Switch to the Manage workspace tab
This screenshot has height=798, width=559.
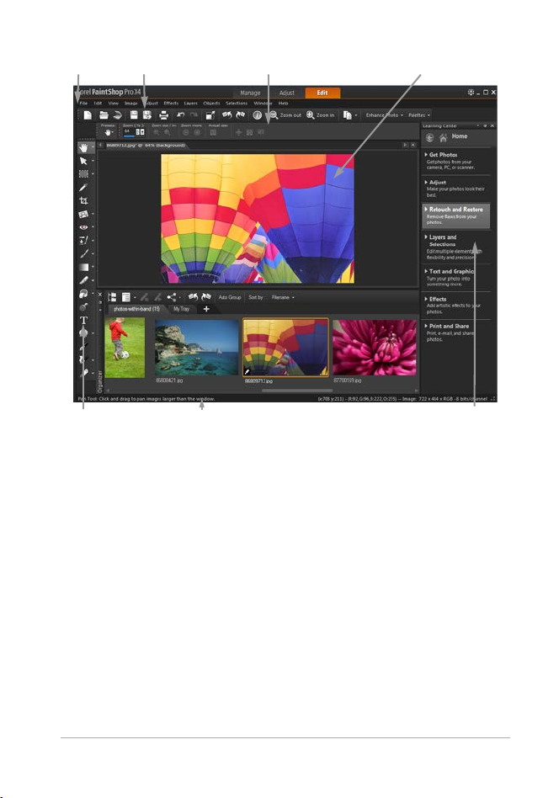point(250,93)
